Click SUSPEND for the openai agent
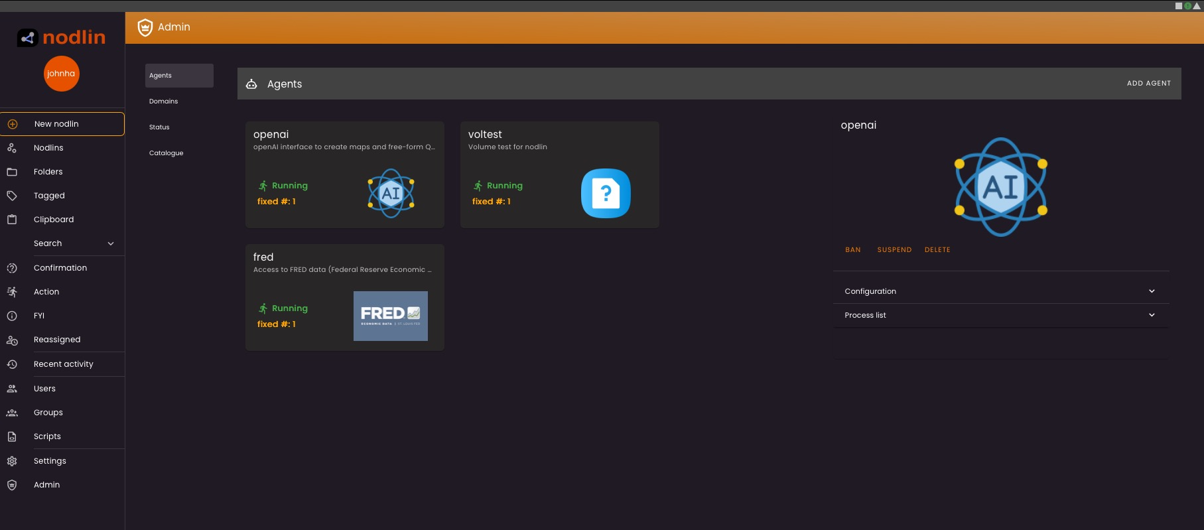The height and width of the screenshot is (530, 1204). point(894,250)
